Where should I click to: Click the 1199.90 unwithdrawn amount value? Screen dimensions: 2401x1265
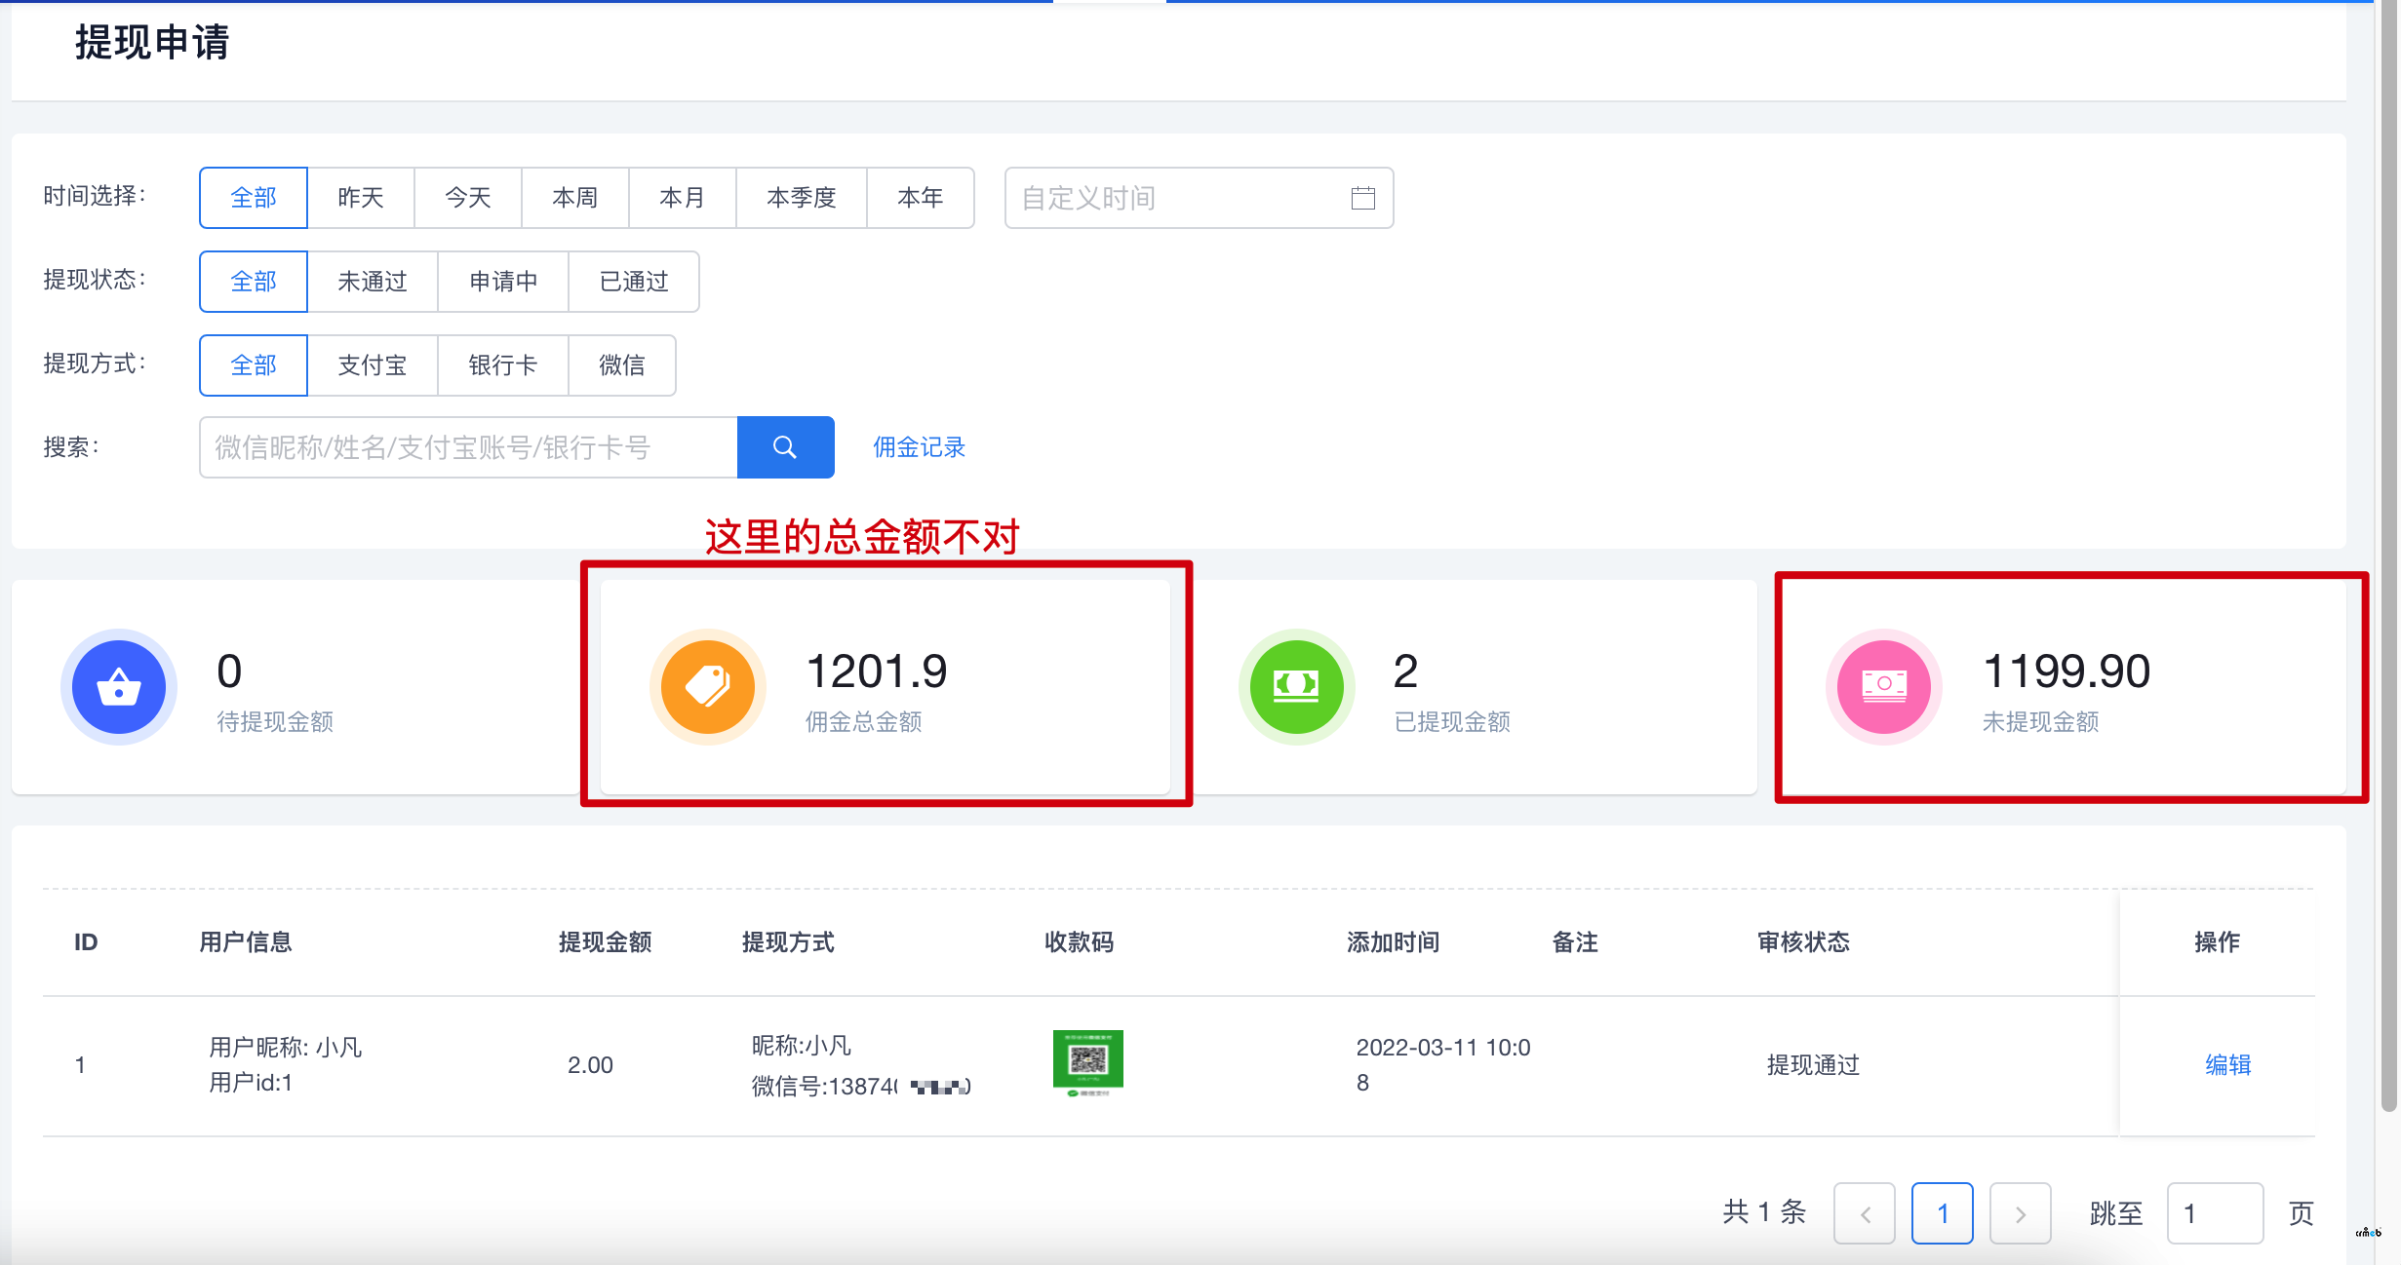tap(2066, 671)
